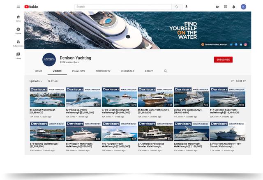The image size is (263, 180).
Task: Open the notifications bell
Action: coord(234,7)
